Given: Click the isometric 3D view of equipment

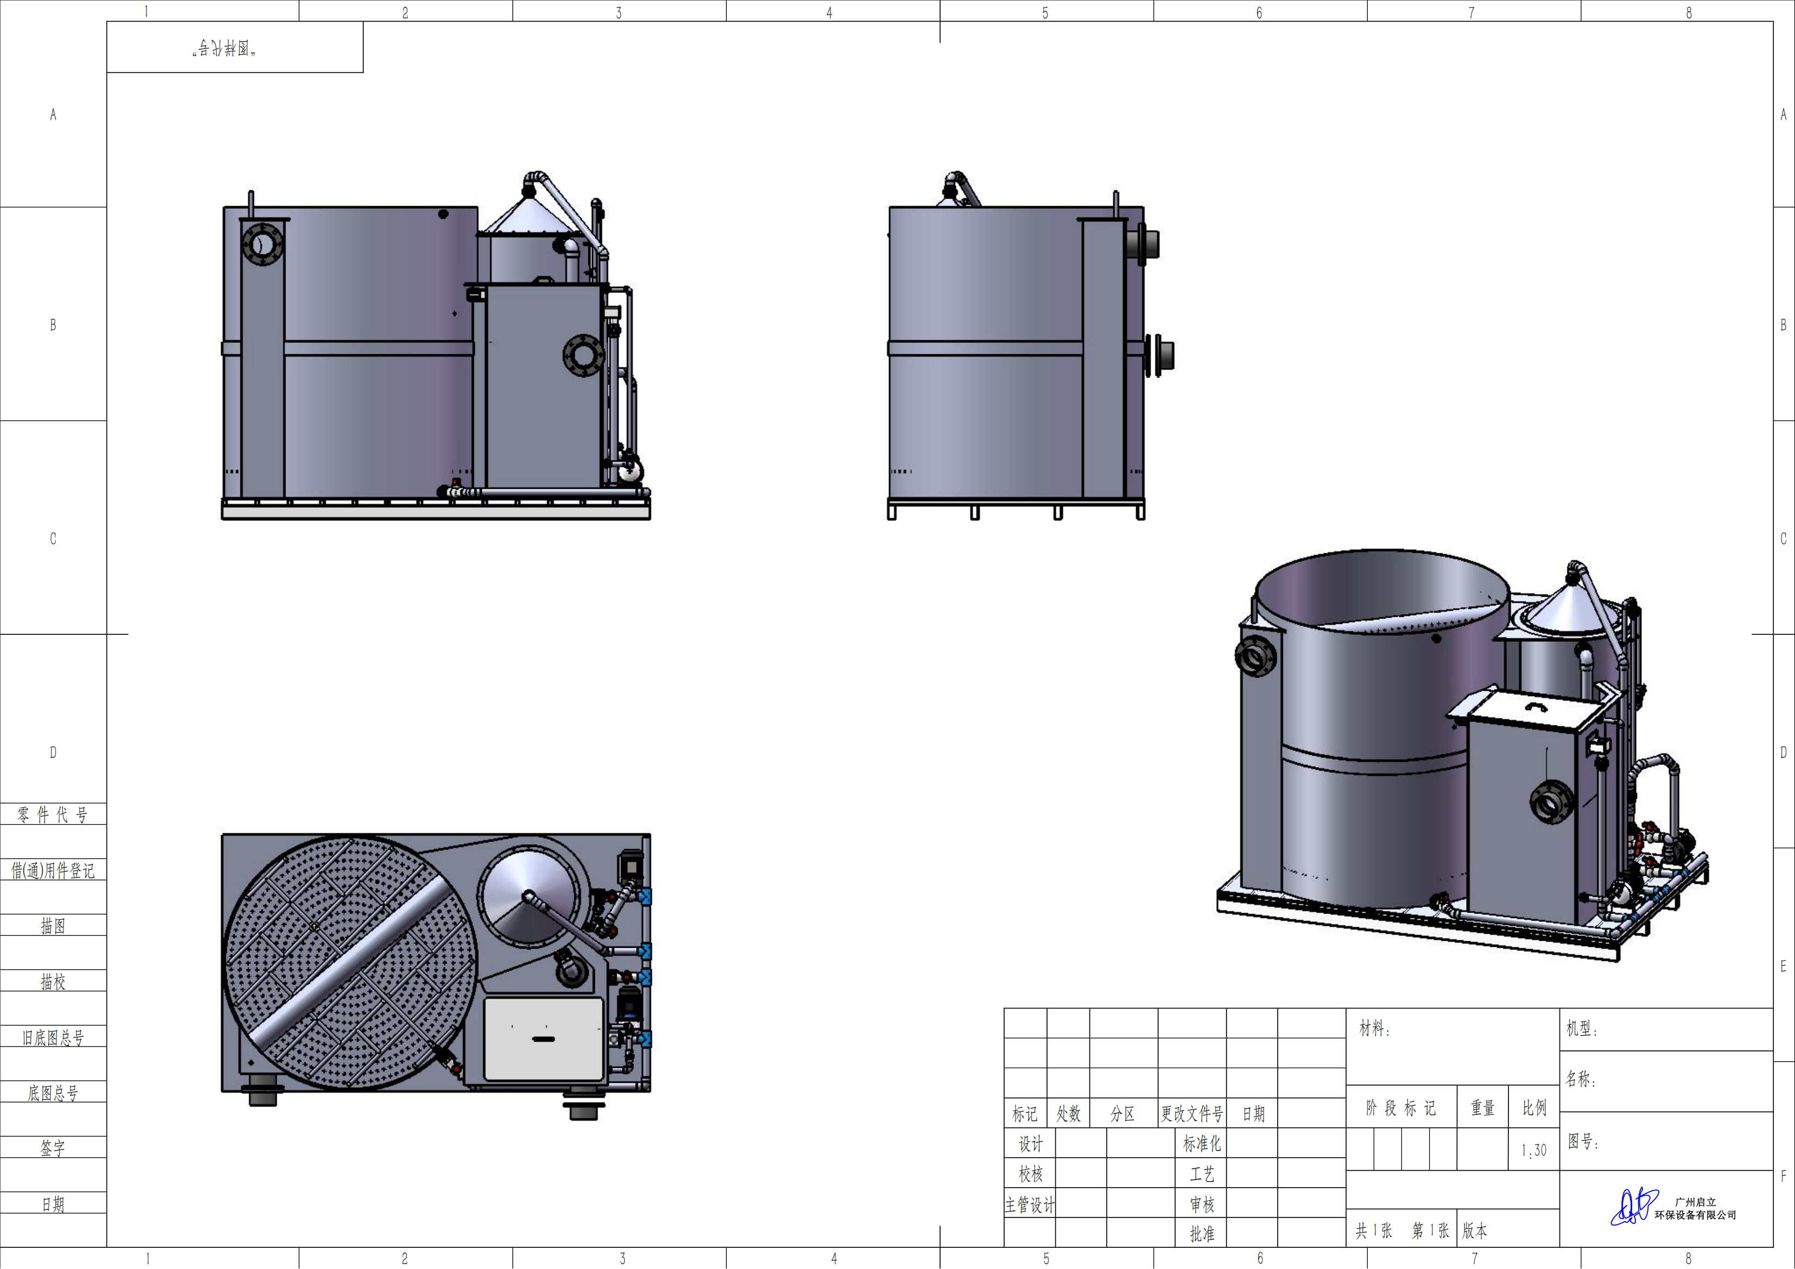Looking at the screenshot, I should tap(1462, 756).
